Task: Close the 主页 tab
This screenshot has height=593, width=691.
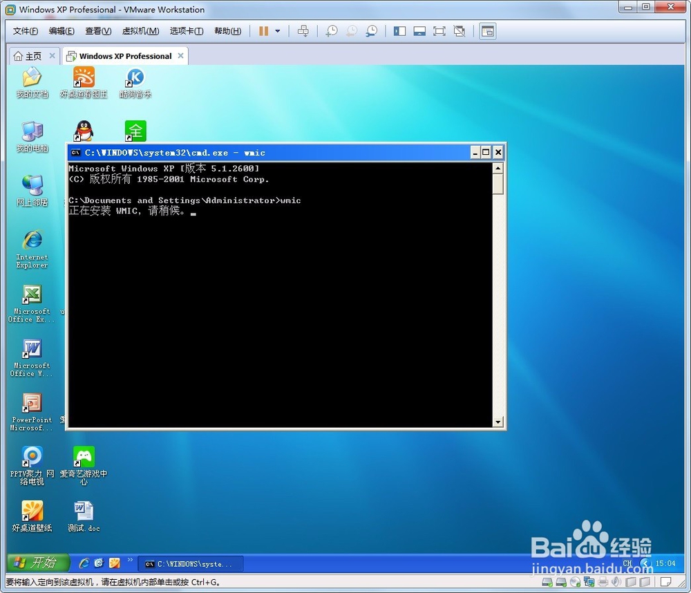Action: pyautogui.click(x=52, y=55)
